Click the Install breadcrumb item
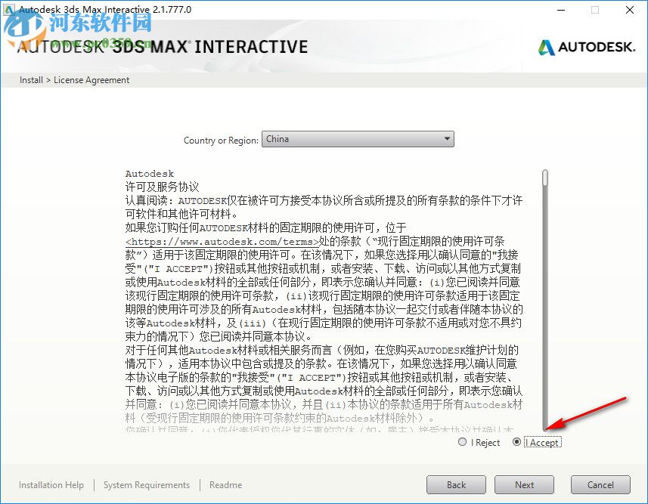 (x=30, y=79)
